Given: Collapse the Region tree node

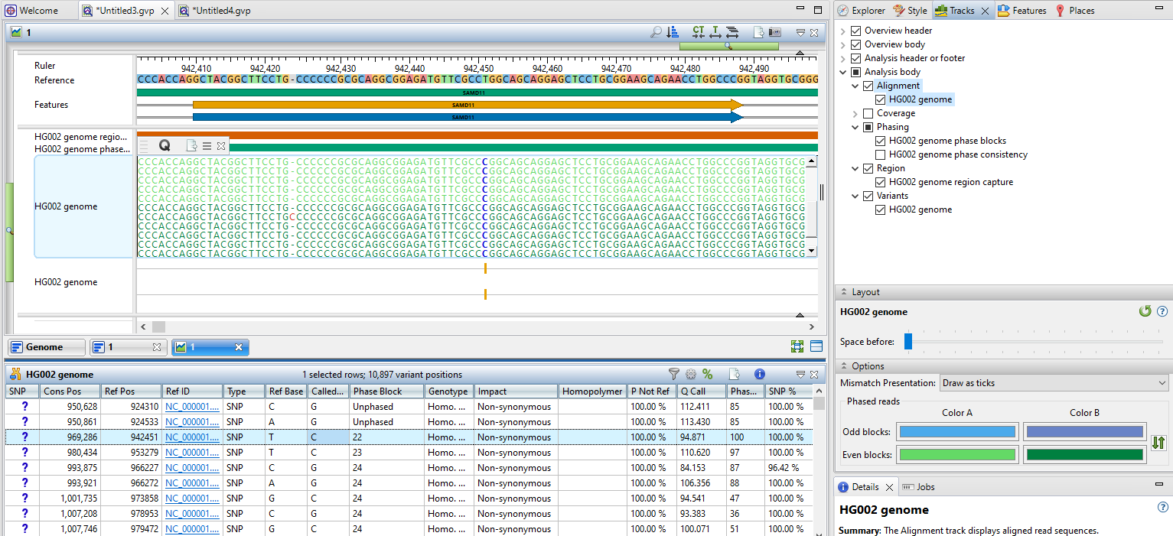Looking at the screenshot, I should point(855,168).
